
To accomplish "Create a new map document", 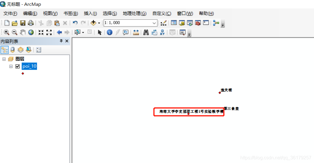I will (7, 23).
